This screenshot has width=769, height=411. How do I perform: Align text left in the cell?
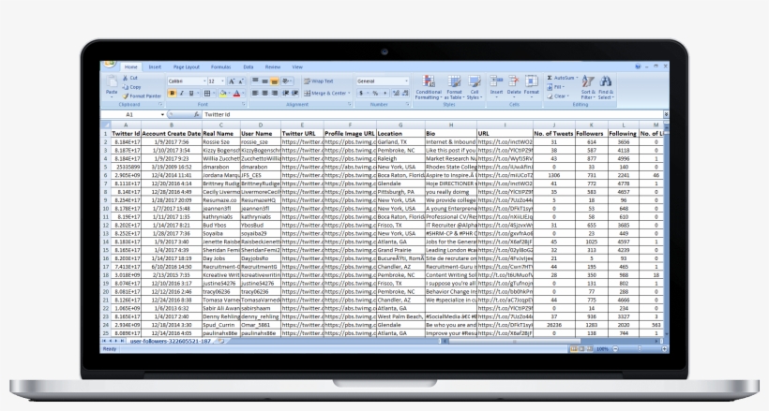pos(255,93)
